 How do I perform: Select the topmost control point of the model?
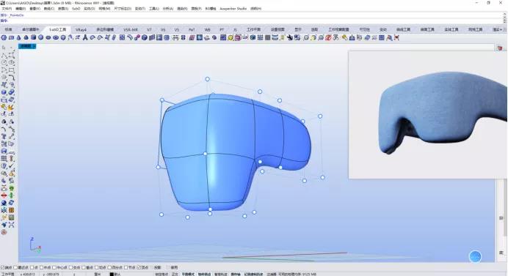tap(207, 79)
